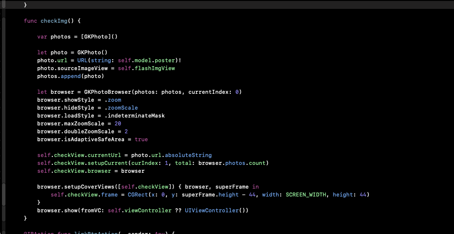This screenshot has height=234, width=454.
Task: Click the viewController property
Action: 148,210
